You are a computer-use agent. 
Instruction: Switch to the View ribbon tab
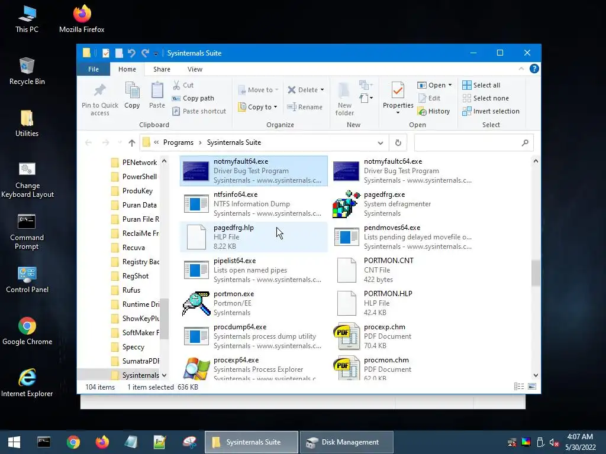(x=195, y=69)
